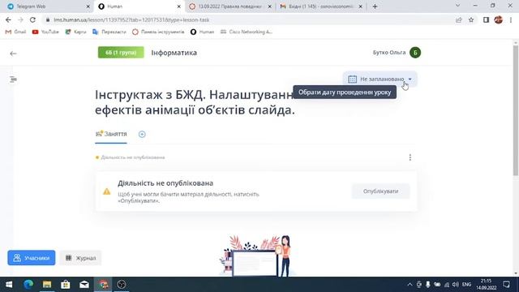Go back using the page's left arrow

tap(13, 54)
